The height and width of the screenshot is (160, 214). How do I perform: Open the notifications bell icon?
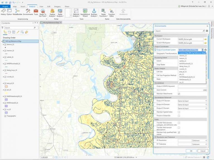tap(209, 6)
